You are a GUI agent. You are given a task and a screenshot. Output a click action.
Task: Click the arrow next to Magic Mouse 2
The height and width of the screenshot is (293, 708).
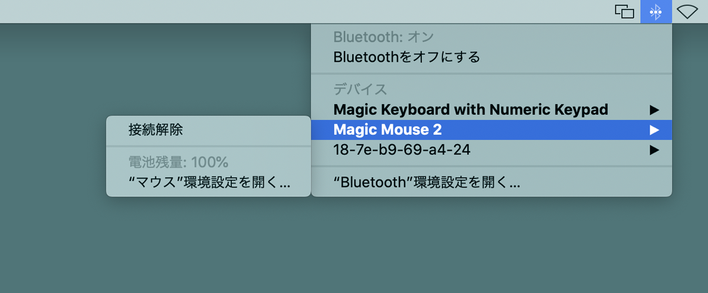pos(653,129)
